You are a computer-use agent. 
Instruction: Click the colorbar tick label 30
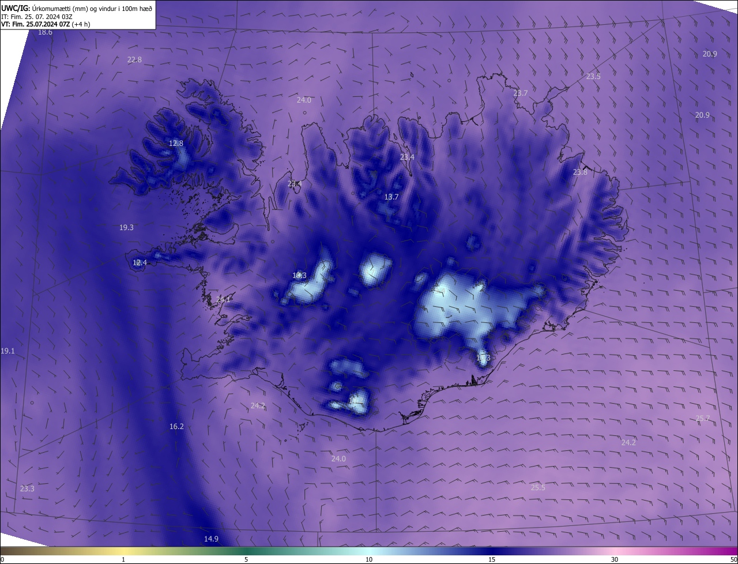coord(615,559)
